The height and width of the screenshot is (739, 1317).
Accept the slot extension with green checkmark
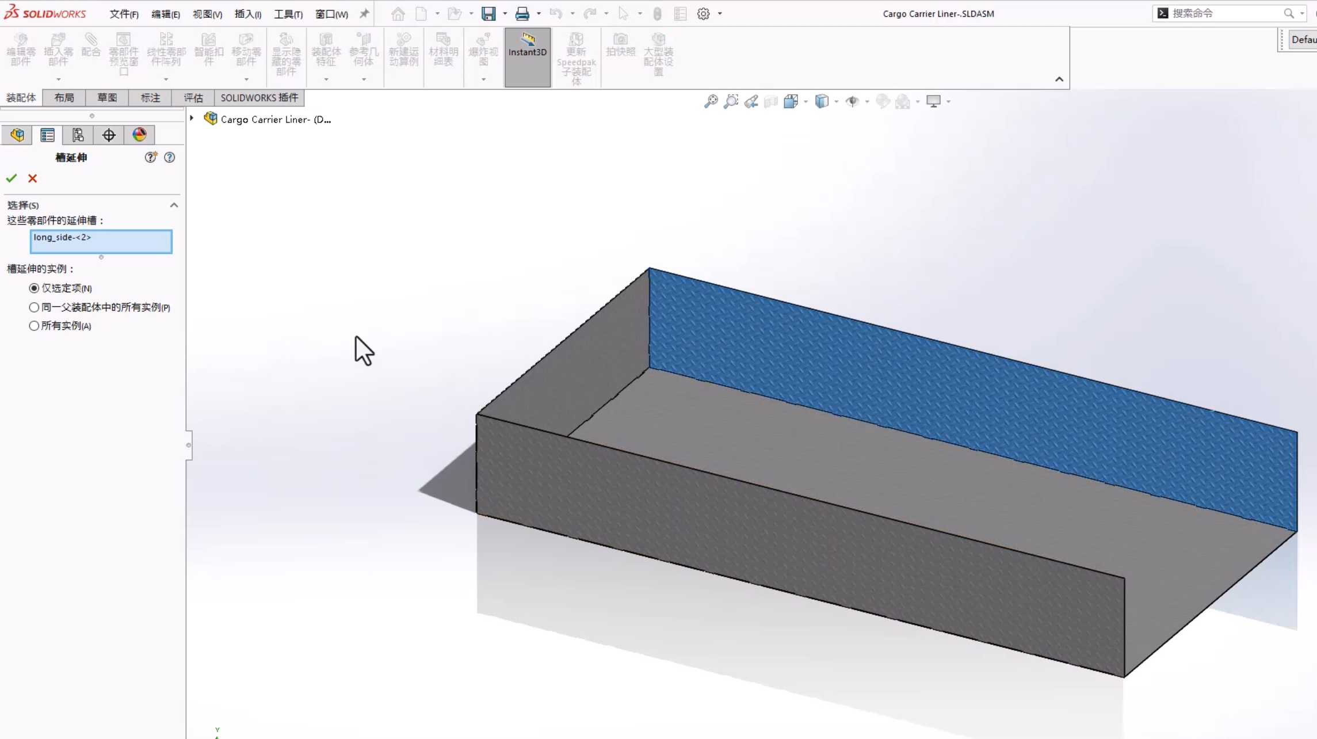[x=11, y=178]
